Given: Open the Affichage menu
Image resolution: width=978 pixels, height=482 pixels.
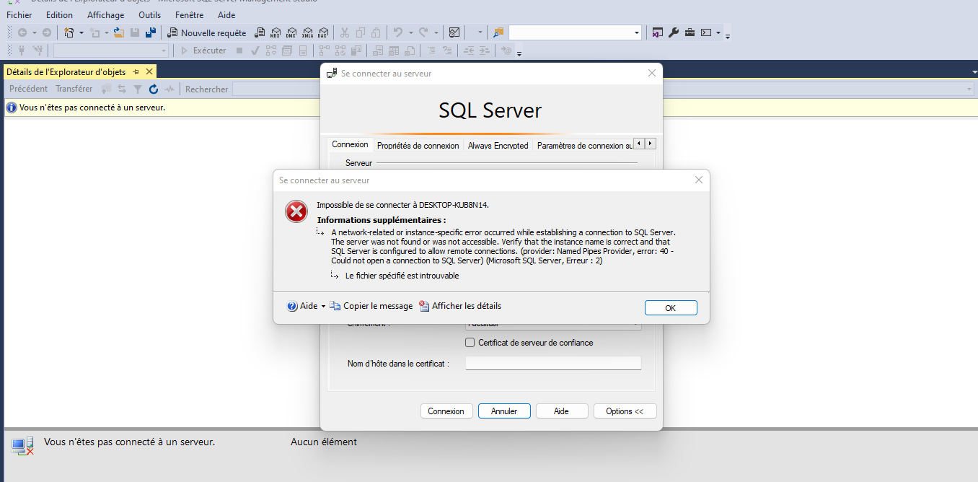Looking at the screenshot, I should (x=106, y=15).
